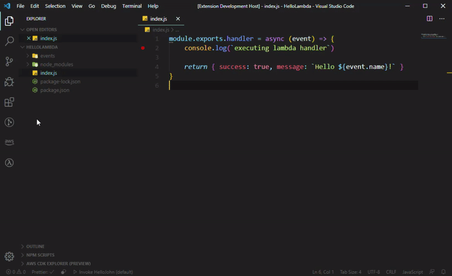452x276 pixels.
Task: Open the File menu
Action: [20, 6]
